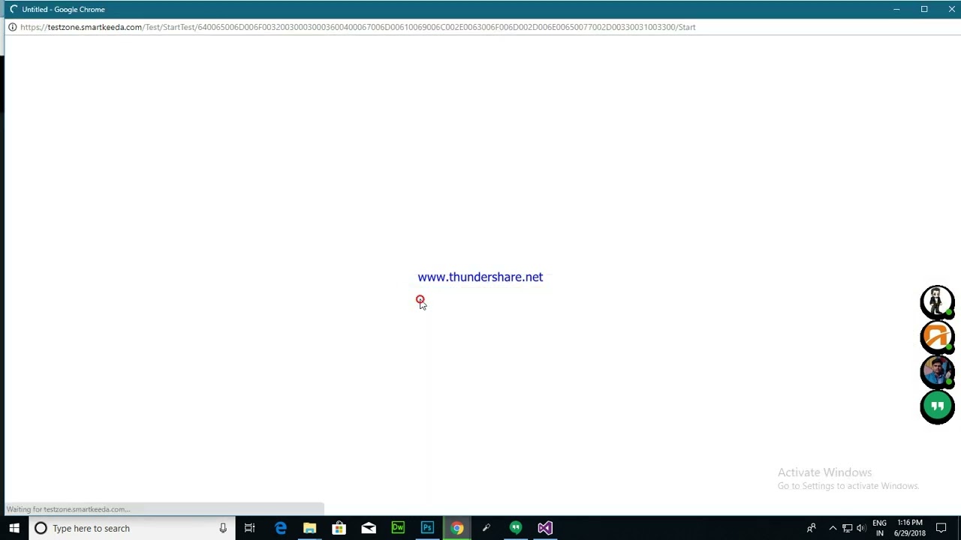Open Dreamweaver from the taskbar
961x540 pixels.
click(398, 528)
